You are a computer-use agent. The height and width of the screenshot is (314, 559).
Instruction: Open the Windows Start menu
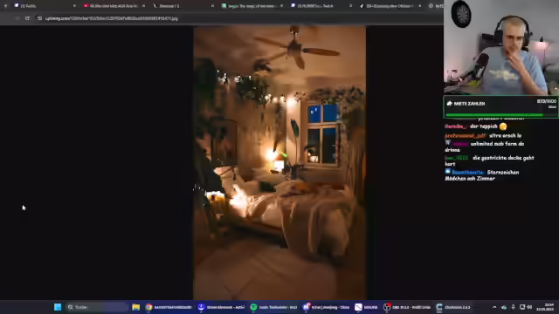[58, 307]
